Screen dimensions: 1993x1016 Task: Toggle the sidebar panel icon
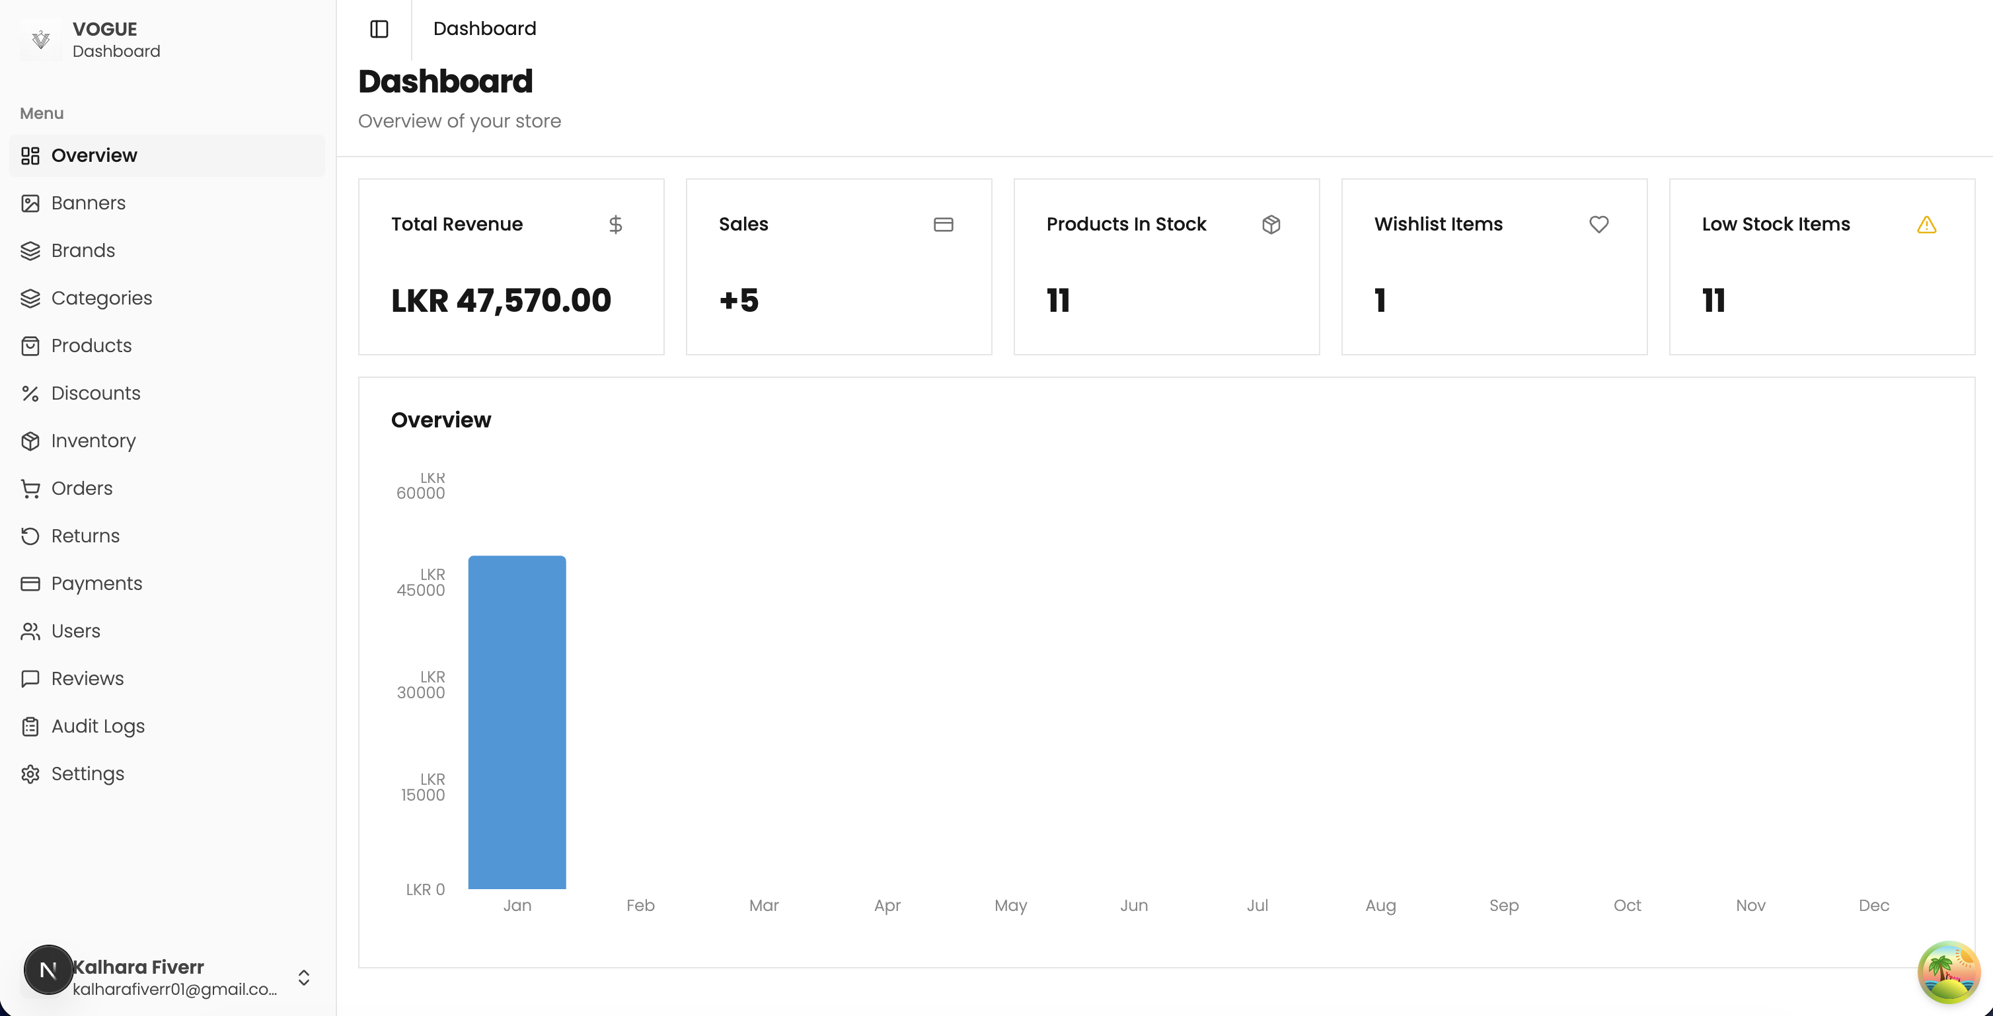379,29
